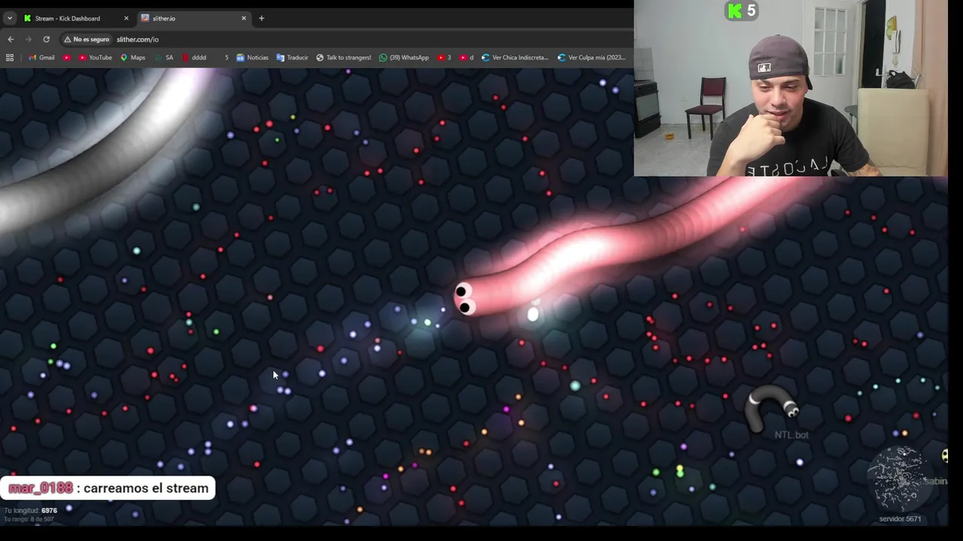The width and height of the screenshot is (963, 541).
Task: Click the servidor 5671 label
Action: pyautogui.click(x=900, y=519)
